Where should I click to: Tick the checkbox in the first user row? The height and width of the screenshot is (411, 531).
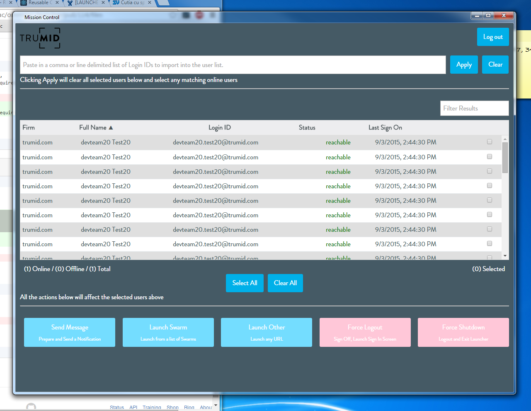click(x=490, y=142)
